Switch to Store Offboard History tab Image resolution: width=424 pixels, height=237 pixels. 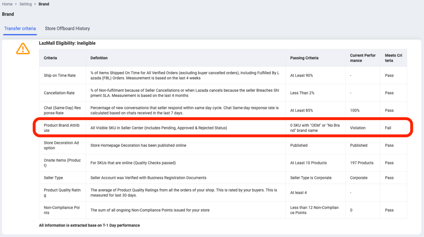(x=67, y=29)
